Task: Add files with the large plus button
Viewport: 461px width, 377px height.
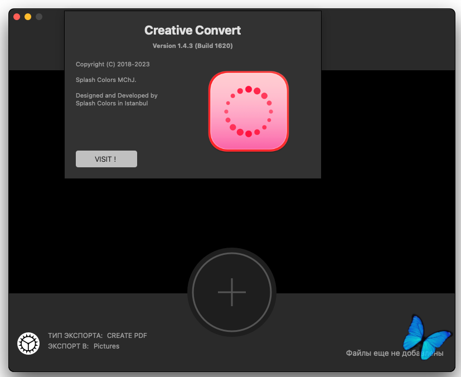Action: pyautogui.click(x=232, y=292)
